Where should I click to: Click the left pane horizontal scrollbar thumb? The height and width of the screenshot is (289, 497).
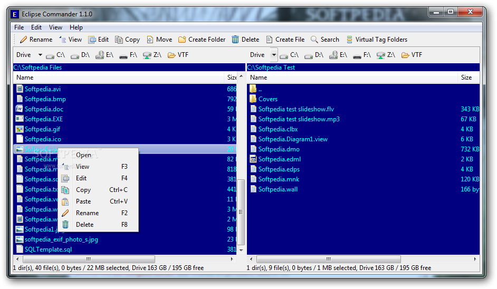click(89, 259)
